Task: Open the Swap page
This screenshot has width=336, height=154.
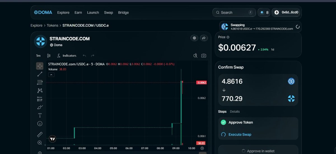Action: coord(108,13)
